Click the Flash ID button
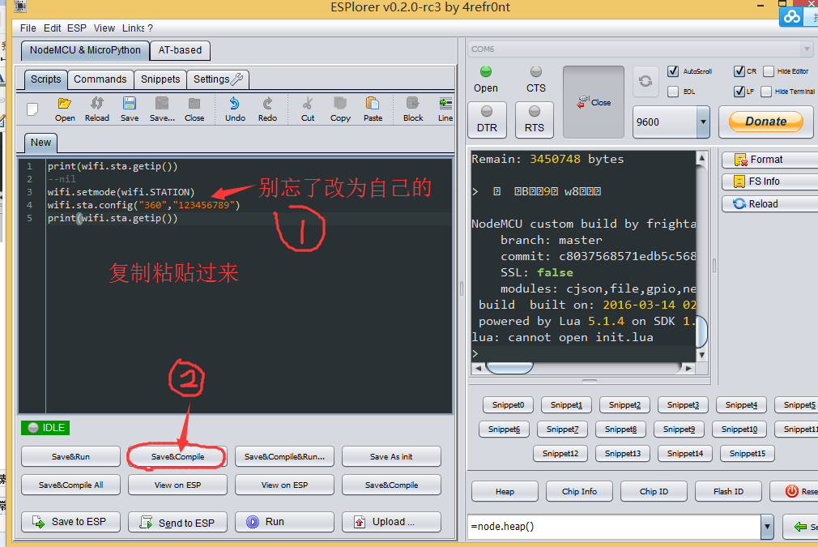The image size is (818, 547). coord(728,491)
